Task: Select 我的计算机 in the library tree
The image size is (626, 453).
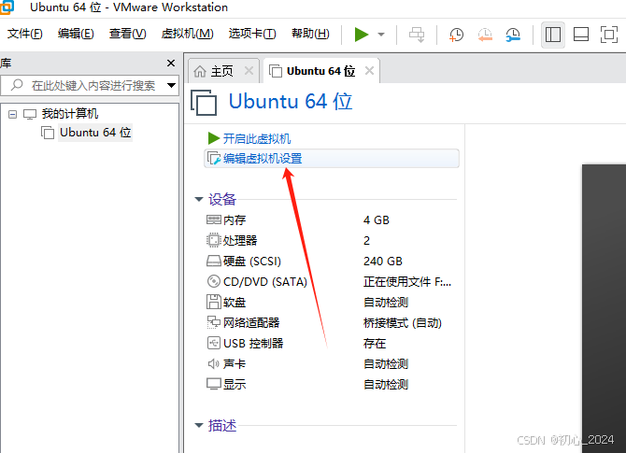Action: 70,114
